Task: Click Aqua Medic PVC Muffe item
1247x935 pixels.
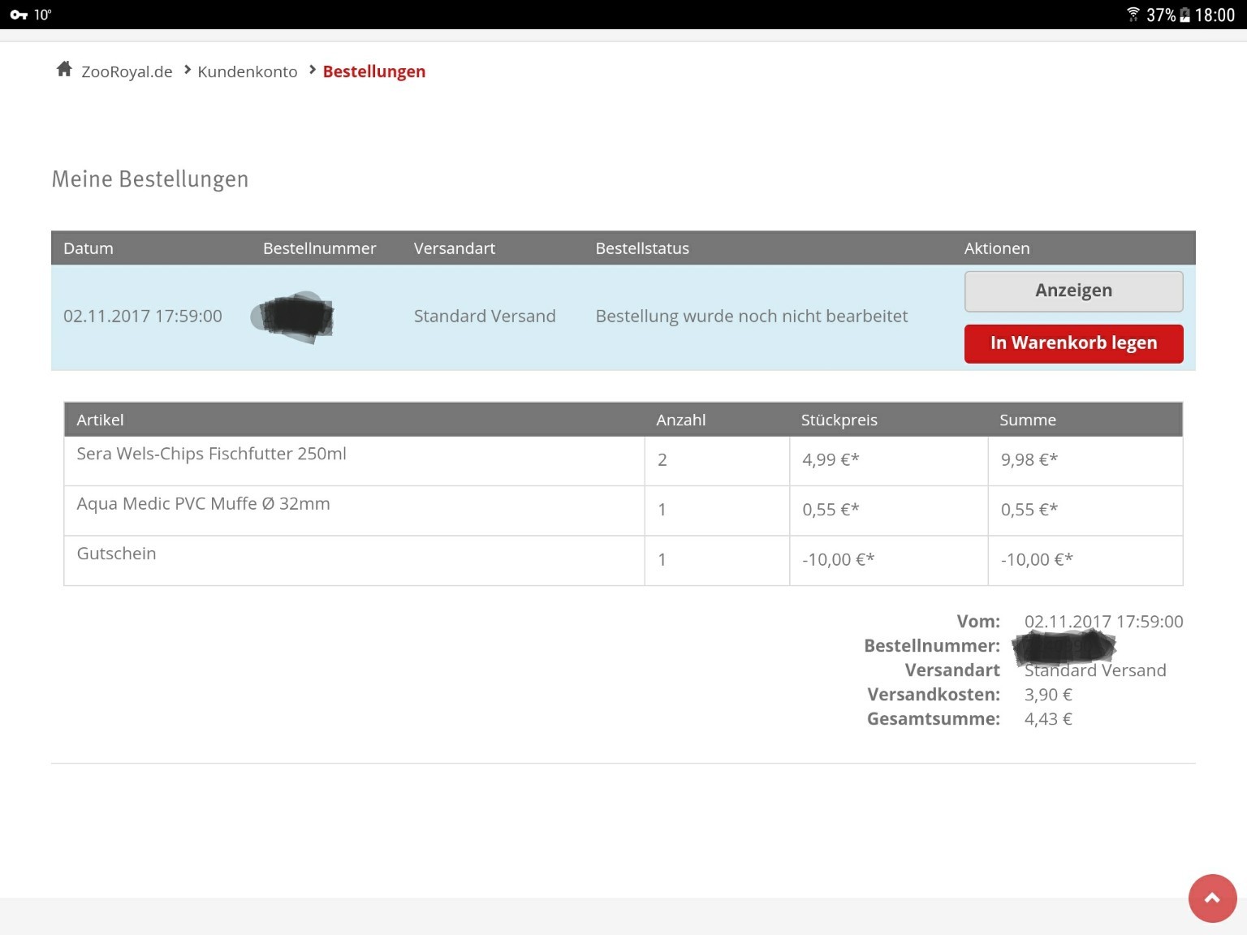Action: (x=203, y=504)
